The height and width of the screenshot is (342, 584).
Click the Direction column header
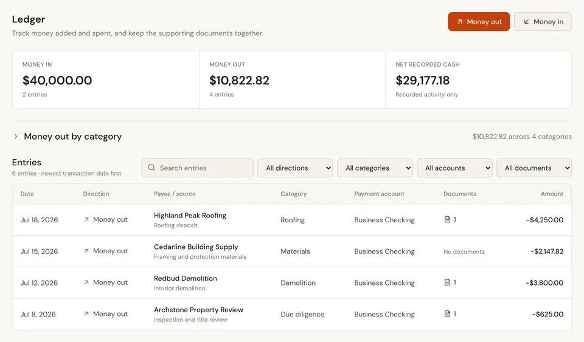(96, 194)
